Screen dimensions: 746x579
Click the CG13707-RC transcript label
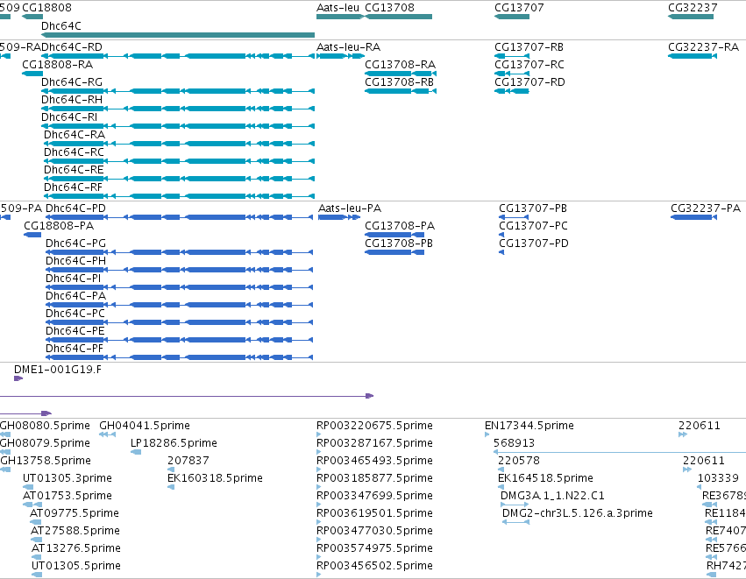(x=529, y=65)
